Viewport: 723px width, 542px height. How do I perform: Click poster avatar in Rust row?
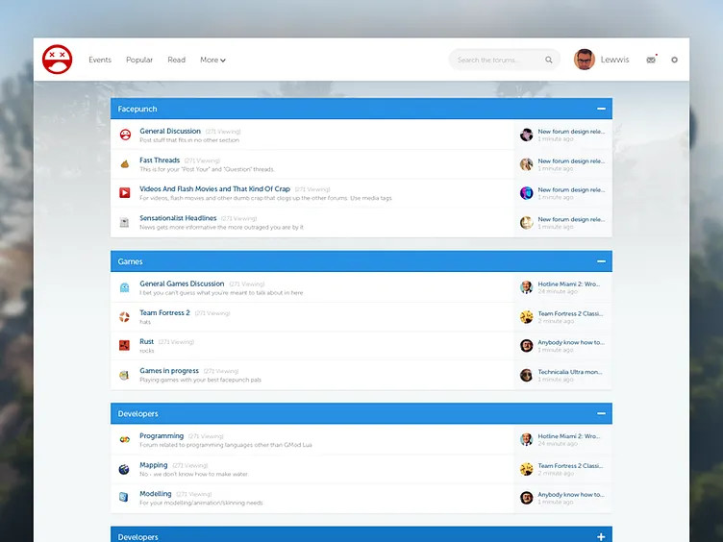point(527,345)
